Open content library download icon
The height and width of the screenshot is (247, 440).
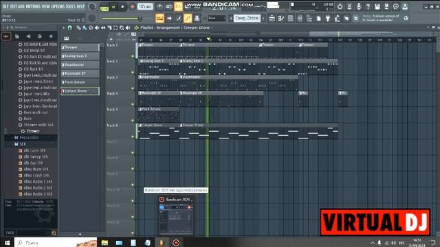click(x=405, y=6)
